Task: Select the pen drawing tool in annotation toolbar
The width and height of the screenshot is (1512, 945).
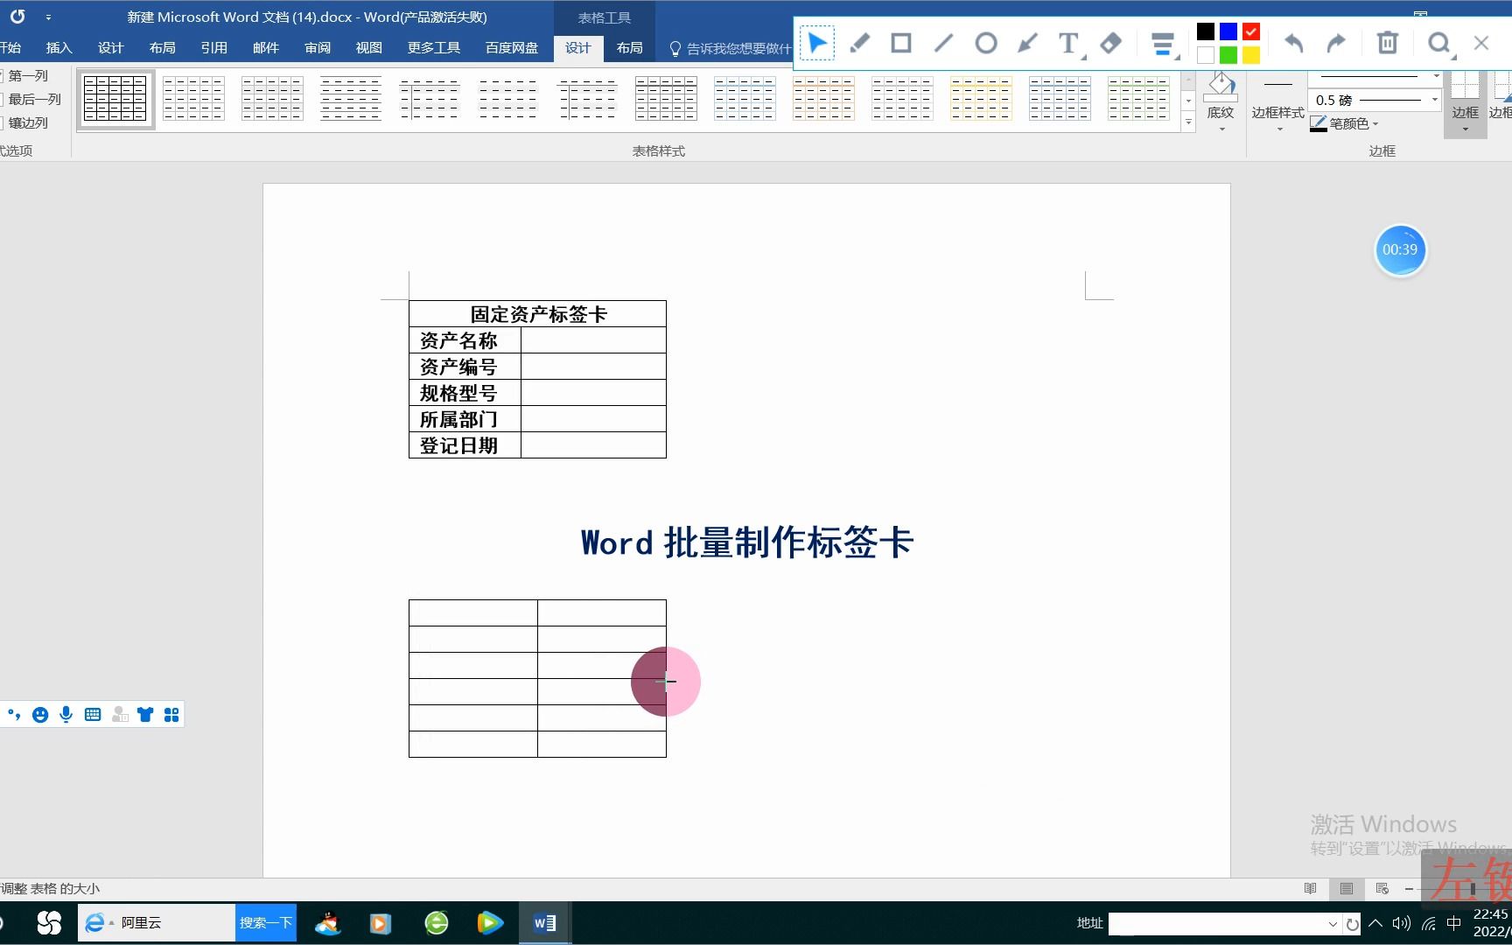Action: point(858,42)
